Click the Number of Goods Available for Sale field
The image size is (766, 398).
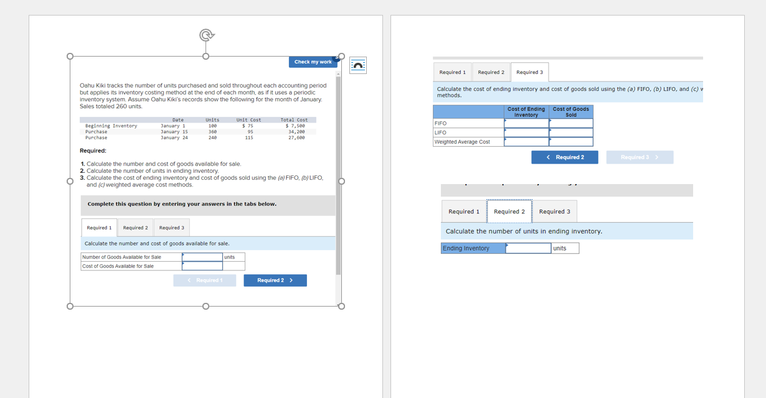202,257
